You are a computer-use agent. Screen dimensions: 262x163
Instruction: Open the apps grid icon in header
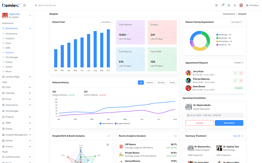(x=216, y=5)
